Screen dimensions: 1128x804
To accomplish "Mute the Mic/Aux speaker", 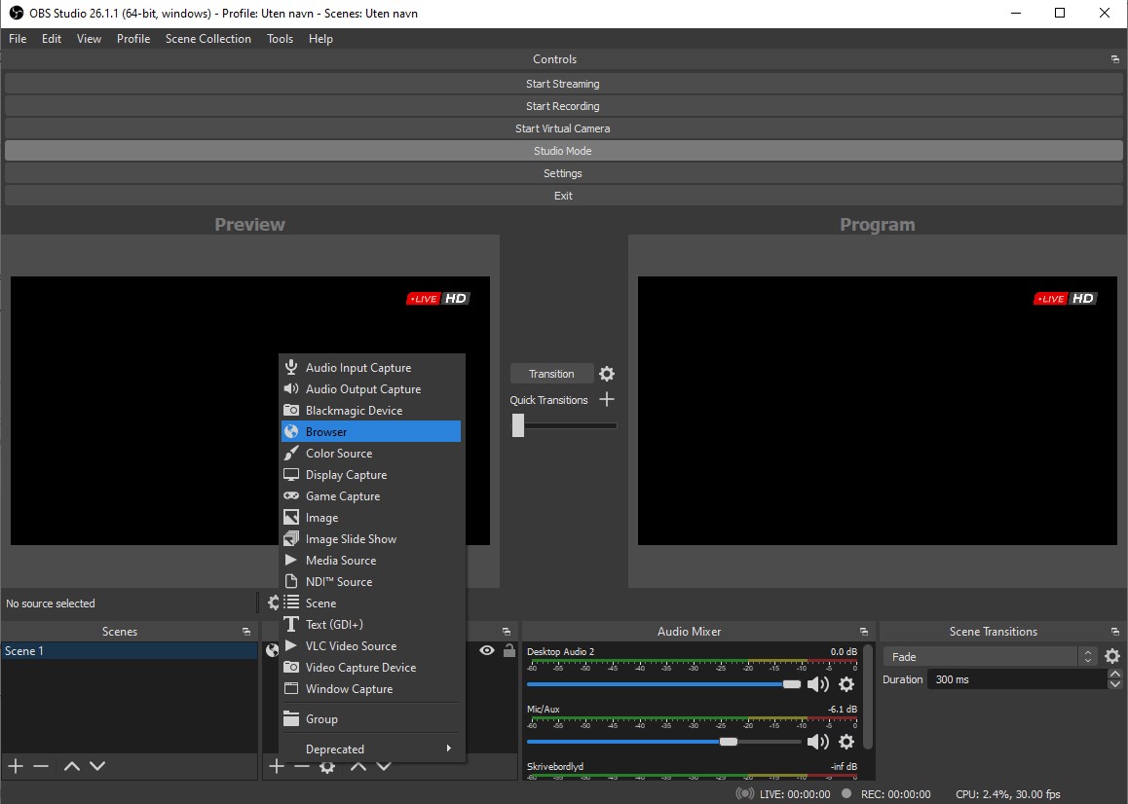I will [818, 742].
